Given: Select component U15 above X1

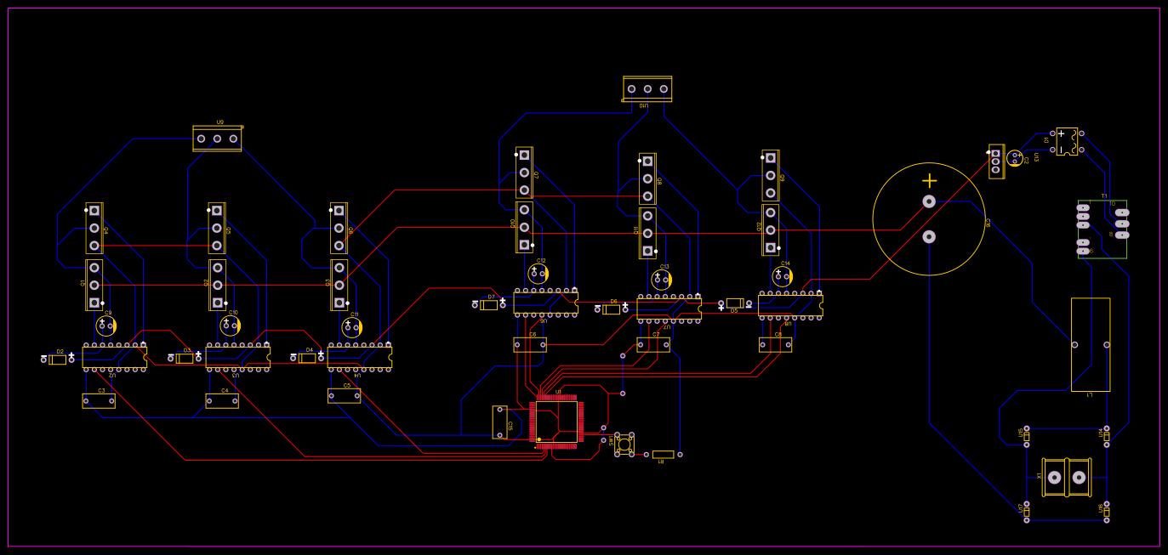Looking at the screenshot, I should 1027,435.
